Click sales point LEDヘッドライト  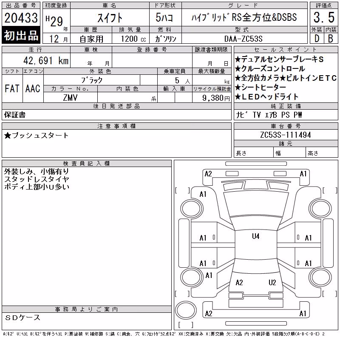pos(267,96)
